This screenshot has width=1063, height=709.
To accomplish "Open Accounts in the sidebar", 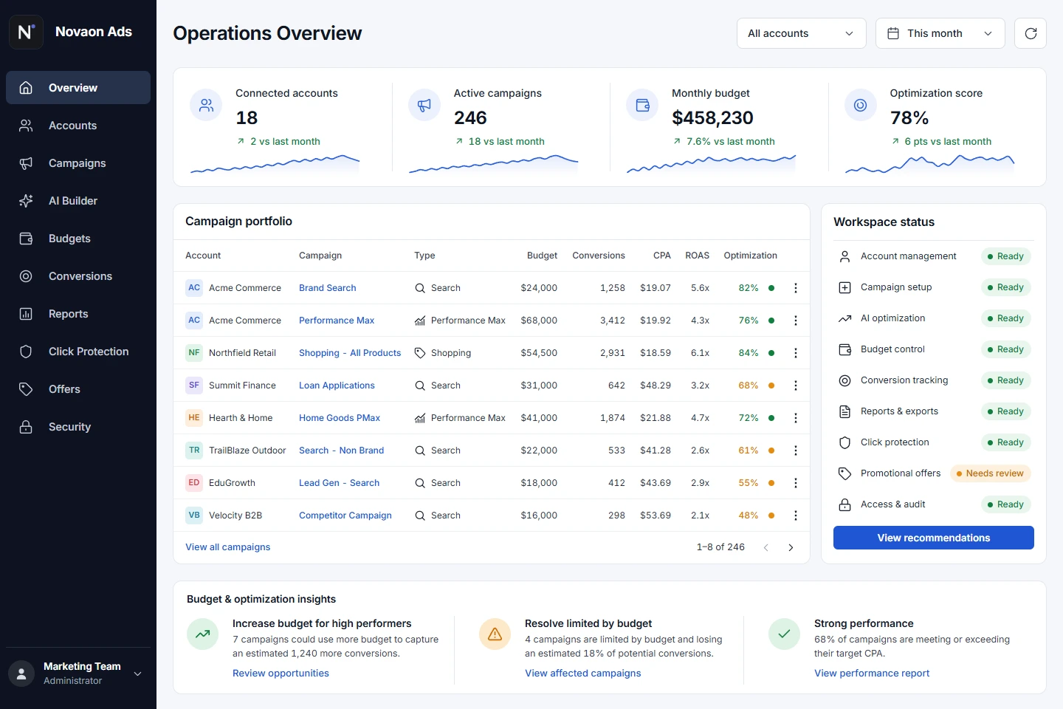I will click(x=78, y=126).
